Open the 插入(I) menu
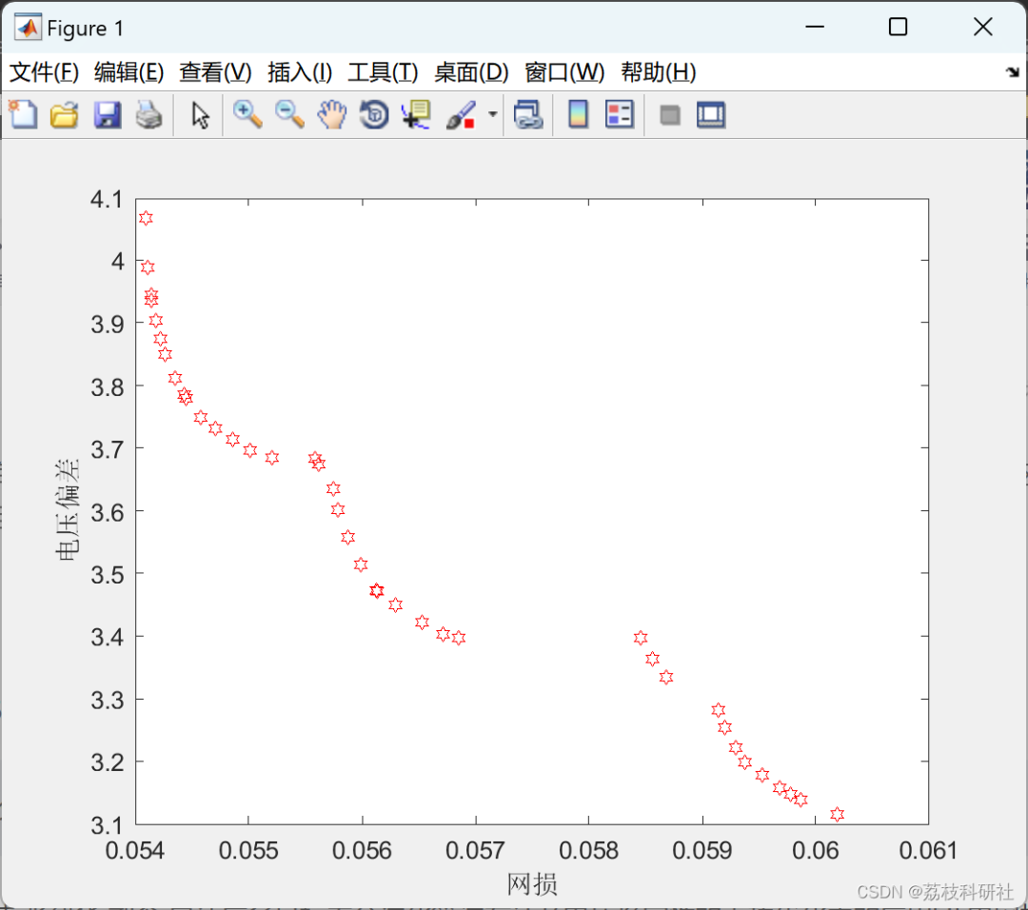Image resolution: width=1028 pixels, height=910 pixels. click(x=300, y=72)
